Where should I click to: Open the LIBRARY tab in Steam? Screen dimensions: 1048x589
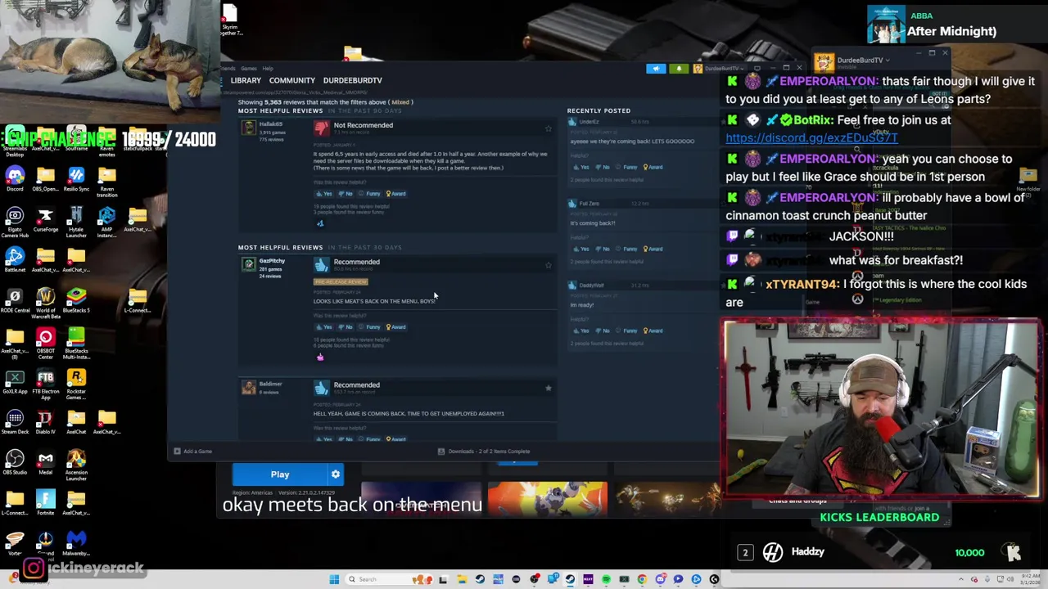pos(246,80)
